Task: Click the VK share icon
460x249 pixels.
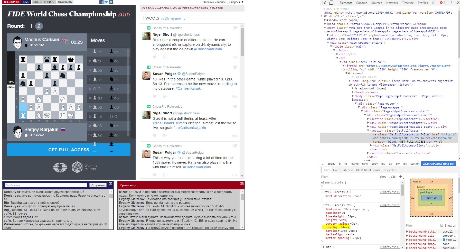Action: [x=111, y=2]
